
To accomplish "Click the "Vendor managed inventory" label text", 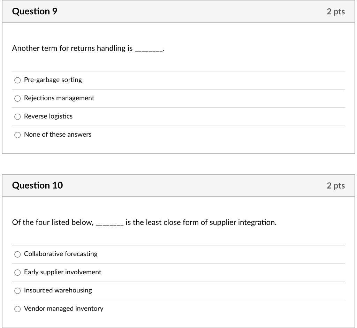I will point(63,309).
